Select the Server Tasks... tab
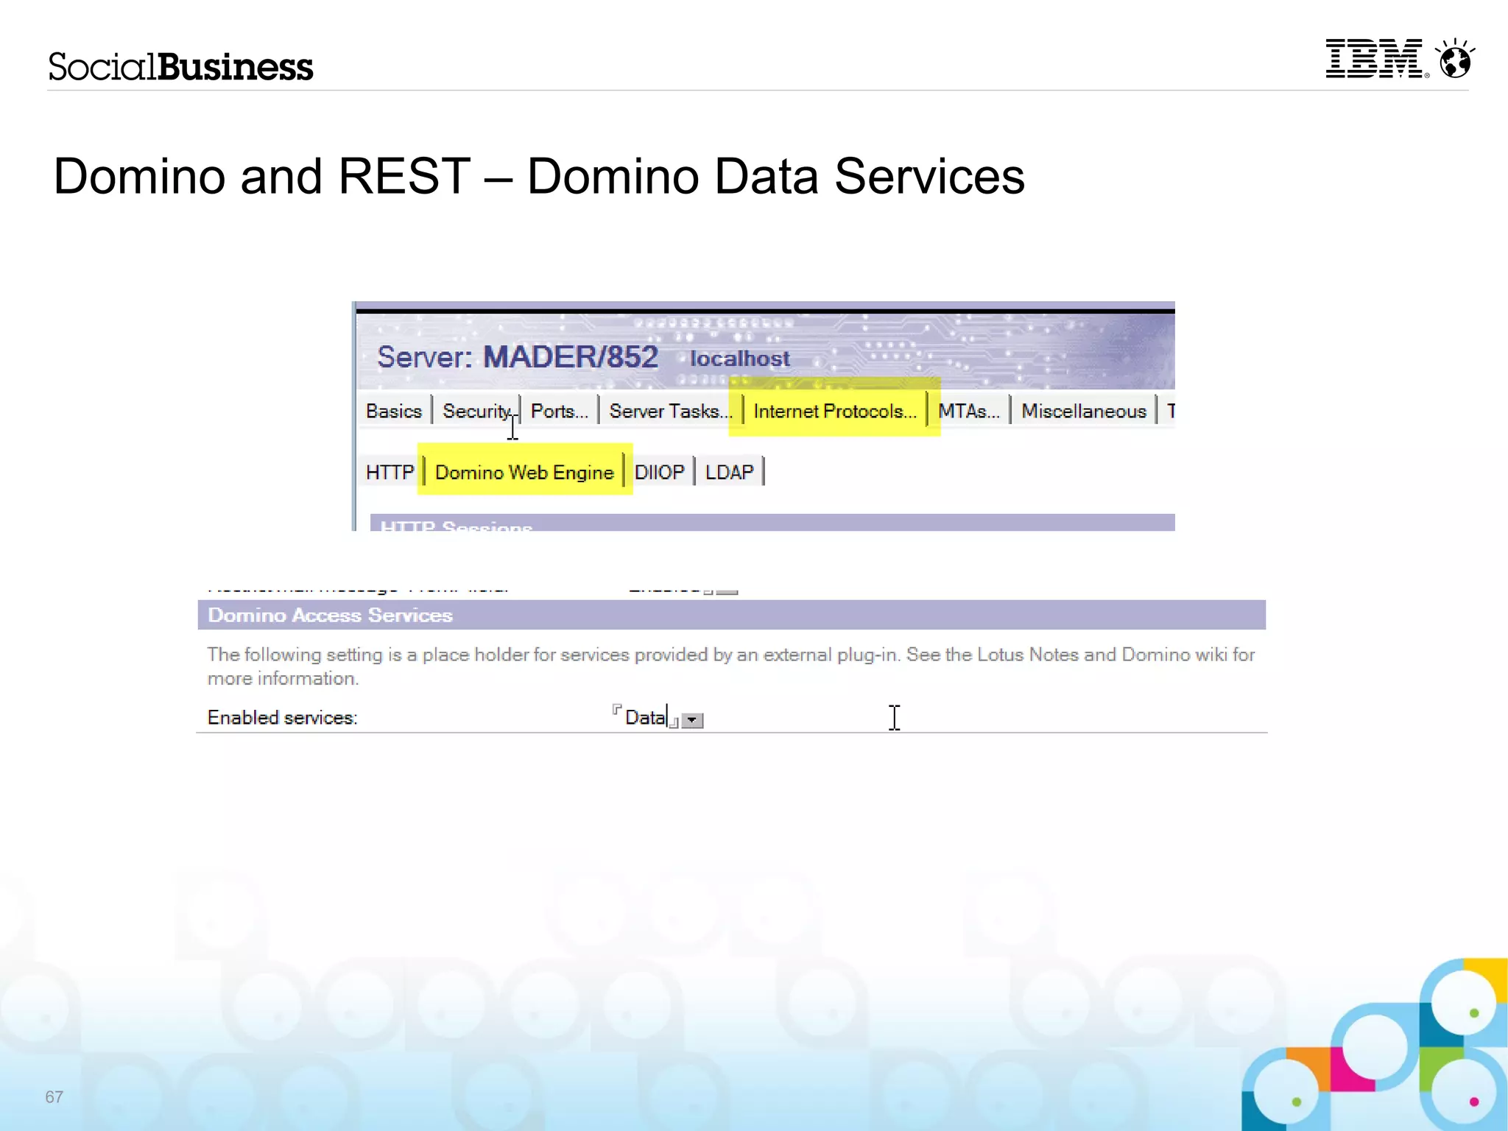Viewport: 1508px width, 1131px height. coord(670,411)
